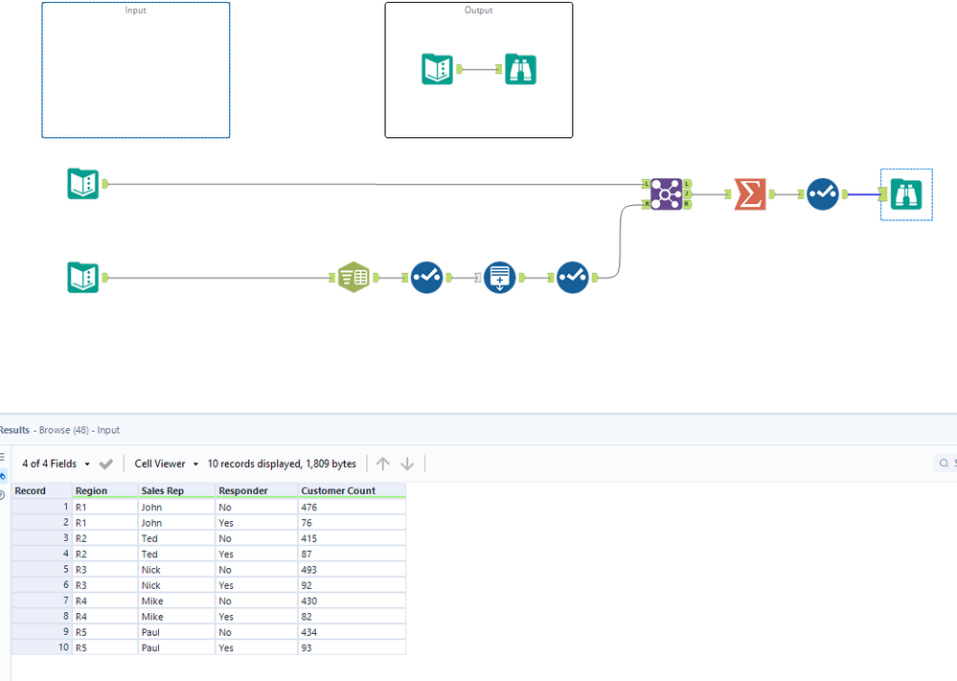Toggle the field selection checkmark beside 4 of 4 Fields
The height and width of the screenshot is (681, 957).
pyautogui.click(x=106, y=464)
